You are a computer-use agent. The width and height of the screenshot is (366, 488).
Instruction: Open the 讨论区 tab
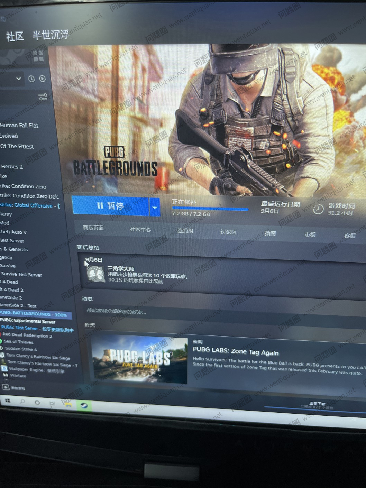(228, 232)
